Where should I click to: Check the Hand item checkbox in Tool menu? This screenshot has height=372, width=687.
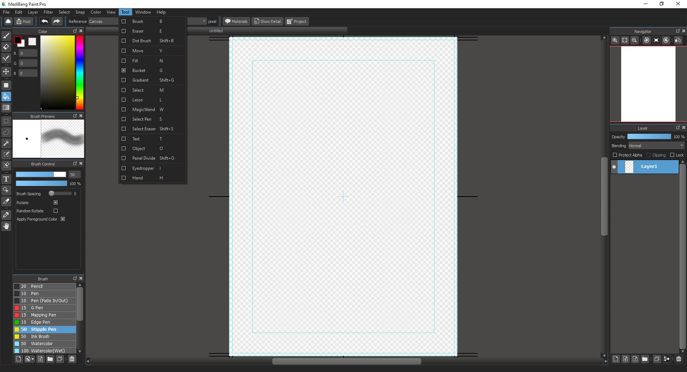click(124, 178)
